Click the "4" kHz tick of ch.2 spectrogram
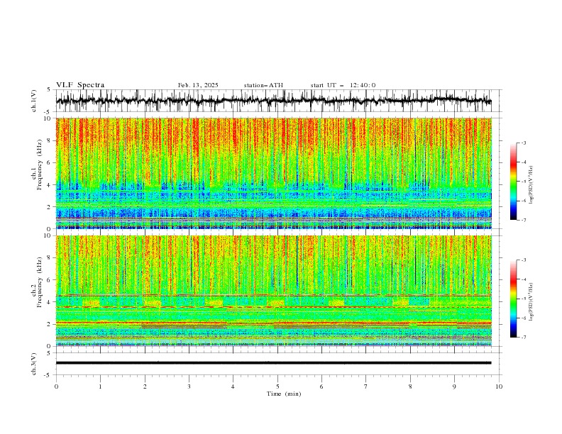The image size is (562, 434). [50, 302]
